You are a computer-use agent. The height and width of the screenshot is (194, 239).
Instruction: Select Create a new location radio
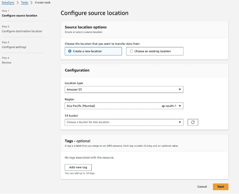click(x=93, y=51)
